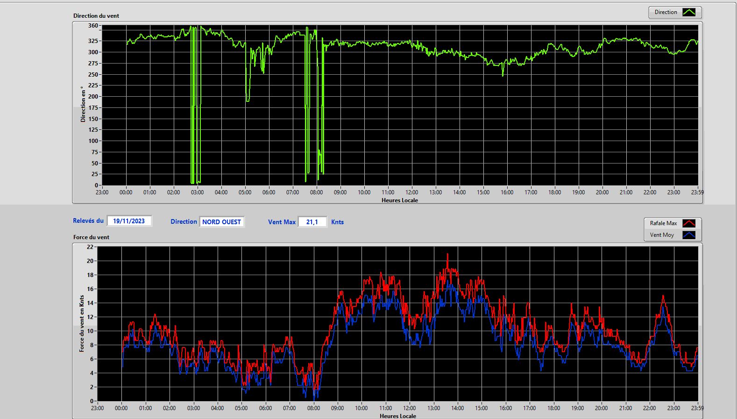Click the 275 tick on direction axis
This screenshot has height=419, width=737.
pyautogui.click(x=93, y=64)
